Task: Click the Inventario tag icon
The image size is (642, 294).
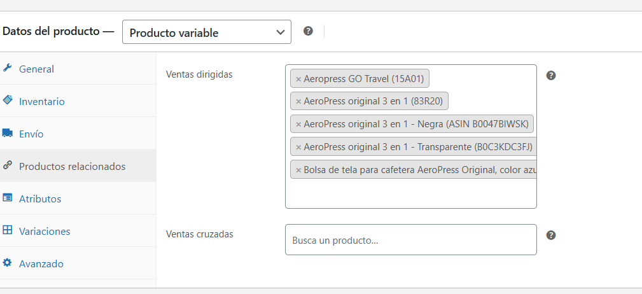Action: coord(8,101)
